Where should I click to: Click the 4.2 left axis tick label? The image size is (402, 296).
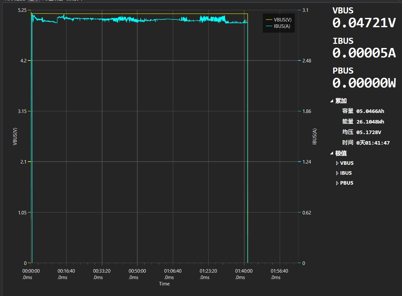pos(23,61)
